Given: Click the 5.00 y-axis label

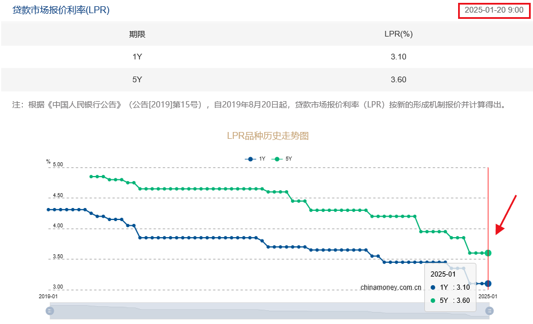Looking at the screenshot, I should (x=58, y=165).
